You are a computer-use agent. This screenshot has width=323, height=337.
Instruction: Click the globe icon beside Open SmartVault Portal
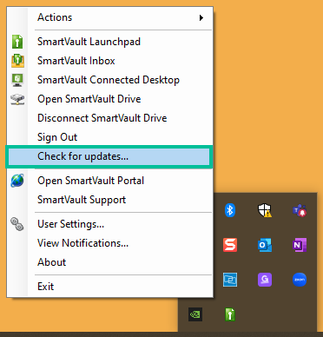(17, 181)
